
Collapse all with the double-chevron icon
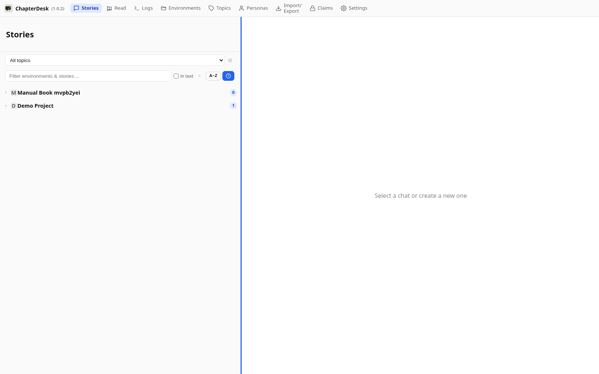tap(200, 76)
